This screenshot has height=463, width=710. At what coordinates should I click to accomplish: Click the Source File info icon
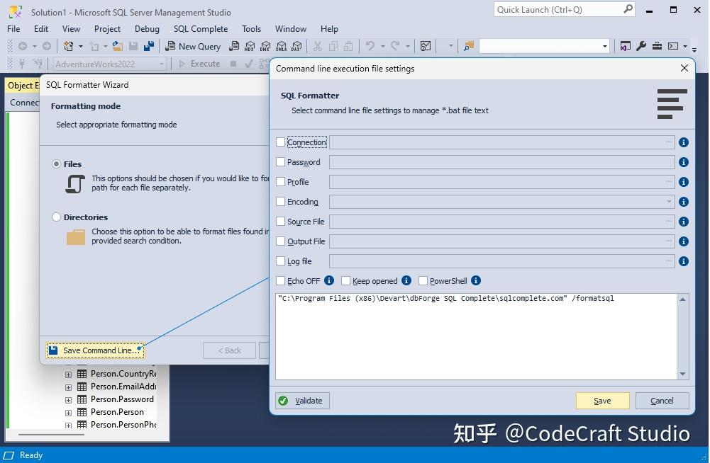tap(684, 222)
